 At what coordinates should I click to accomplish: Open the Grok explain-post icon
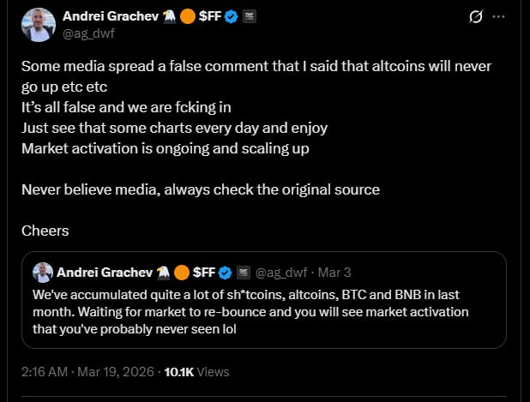tap(477, 17)
